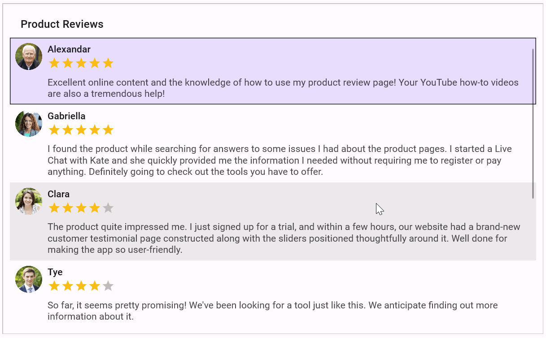Click the third star in Gabriella's rating
This screenshot has width=546, height=338.
81,130
